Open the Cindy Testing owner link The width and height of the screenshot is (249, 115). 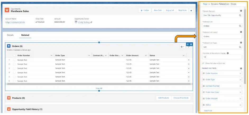coord(84,22)
